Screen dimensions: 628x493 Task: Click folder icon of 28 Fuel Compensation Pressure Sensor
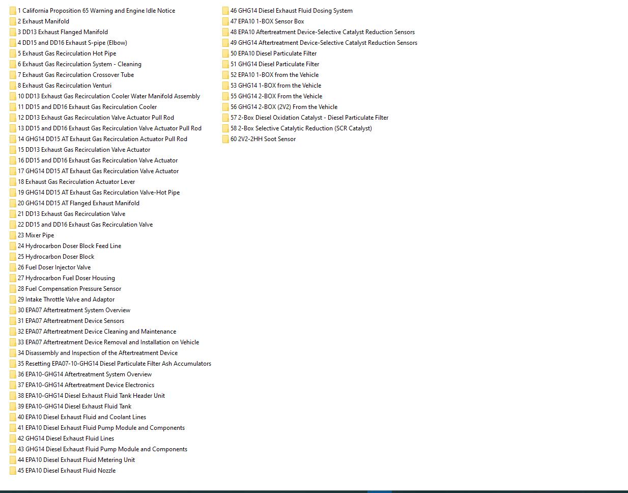13,289
